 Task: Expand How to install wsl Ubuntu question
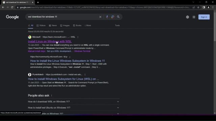click(74, 108)
